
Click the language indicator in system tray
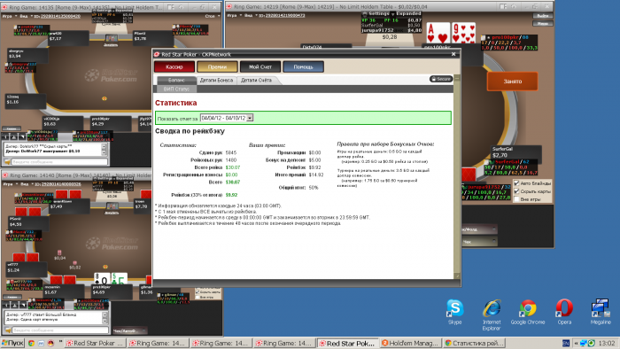pyautogui.click(x=565, y=343)
